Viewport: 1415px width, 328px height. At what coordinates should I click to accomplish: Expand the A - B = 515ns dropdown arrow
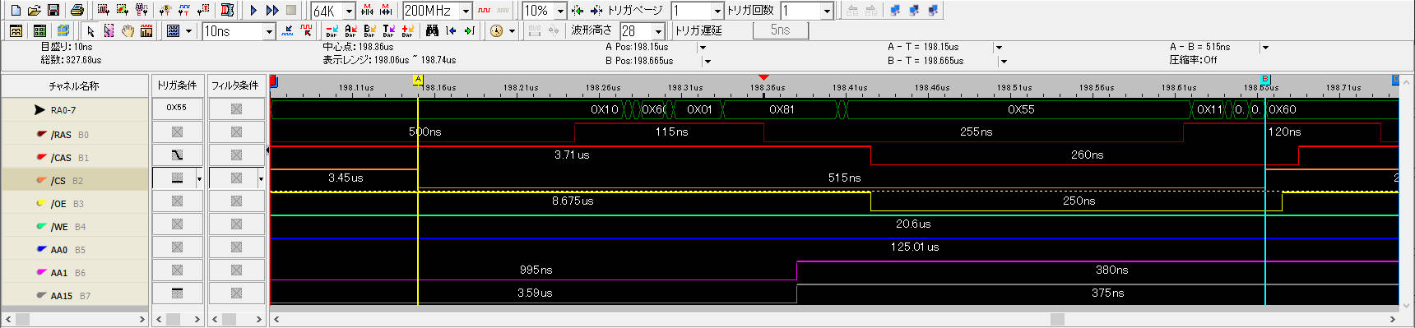pyautogui.click(x=1265, y=48)
